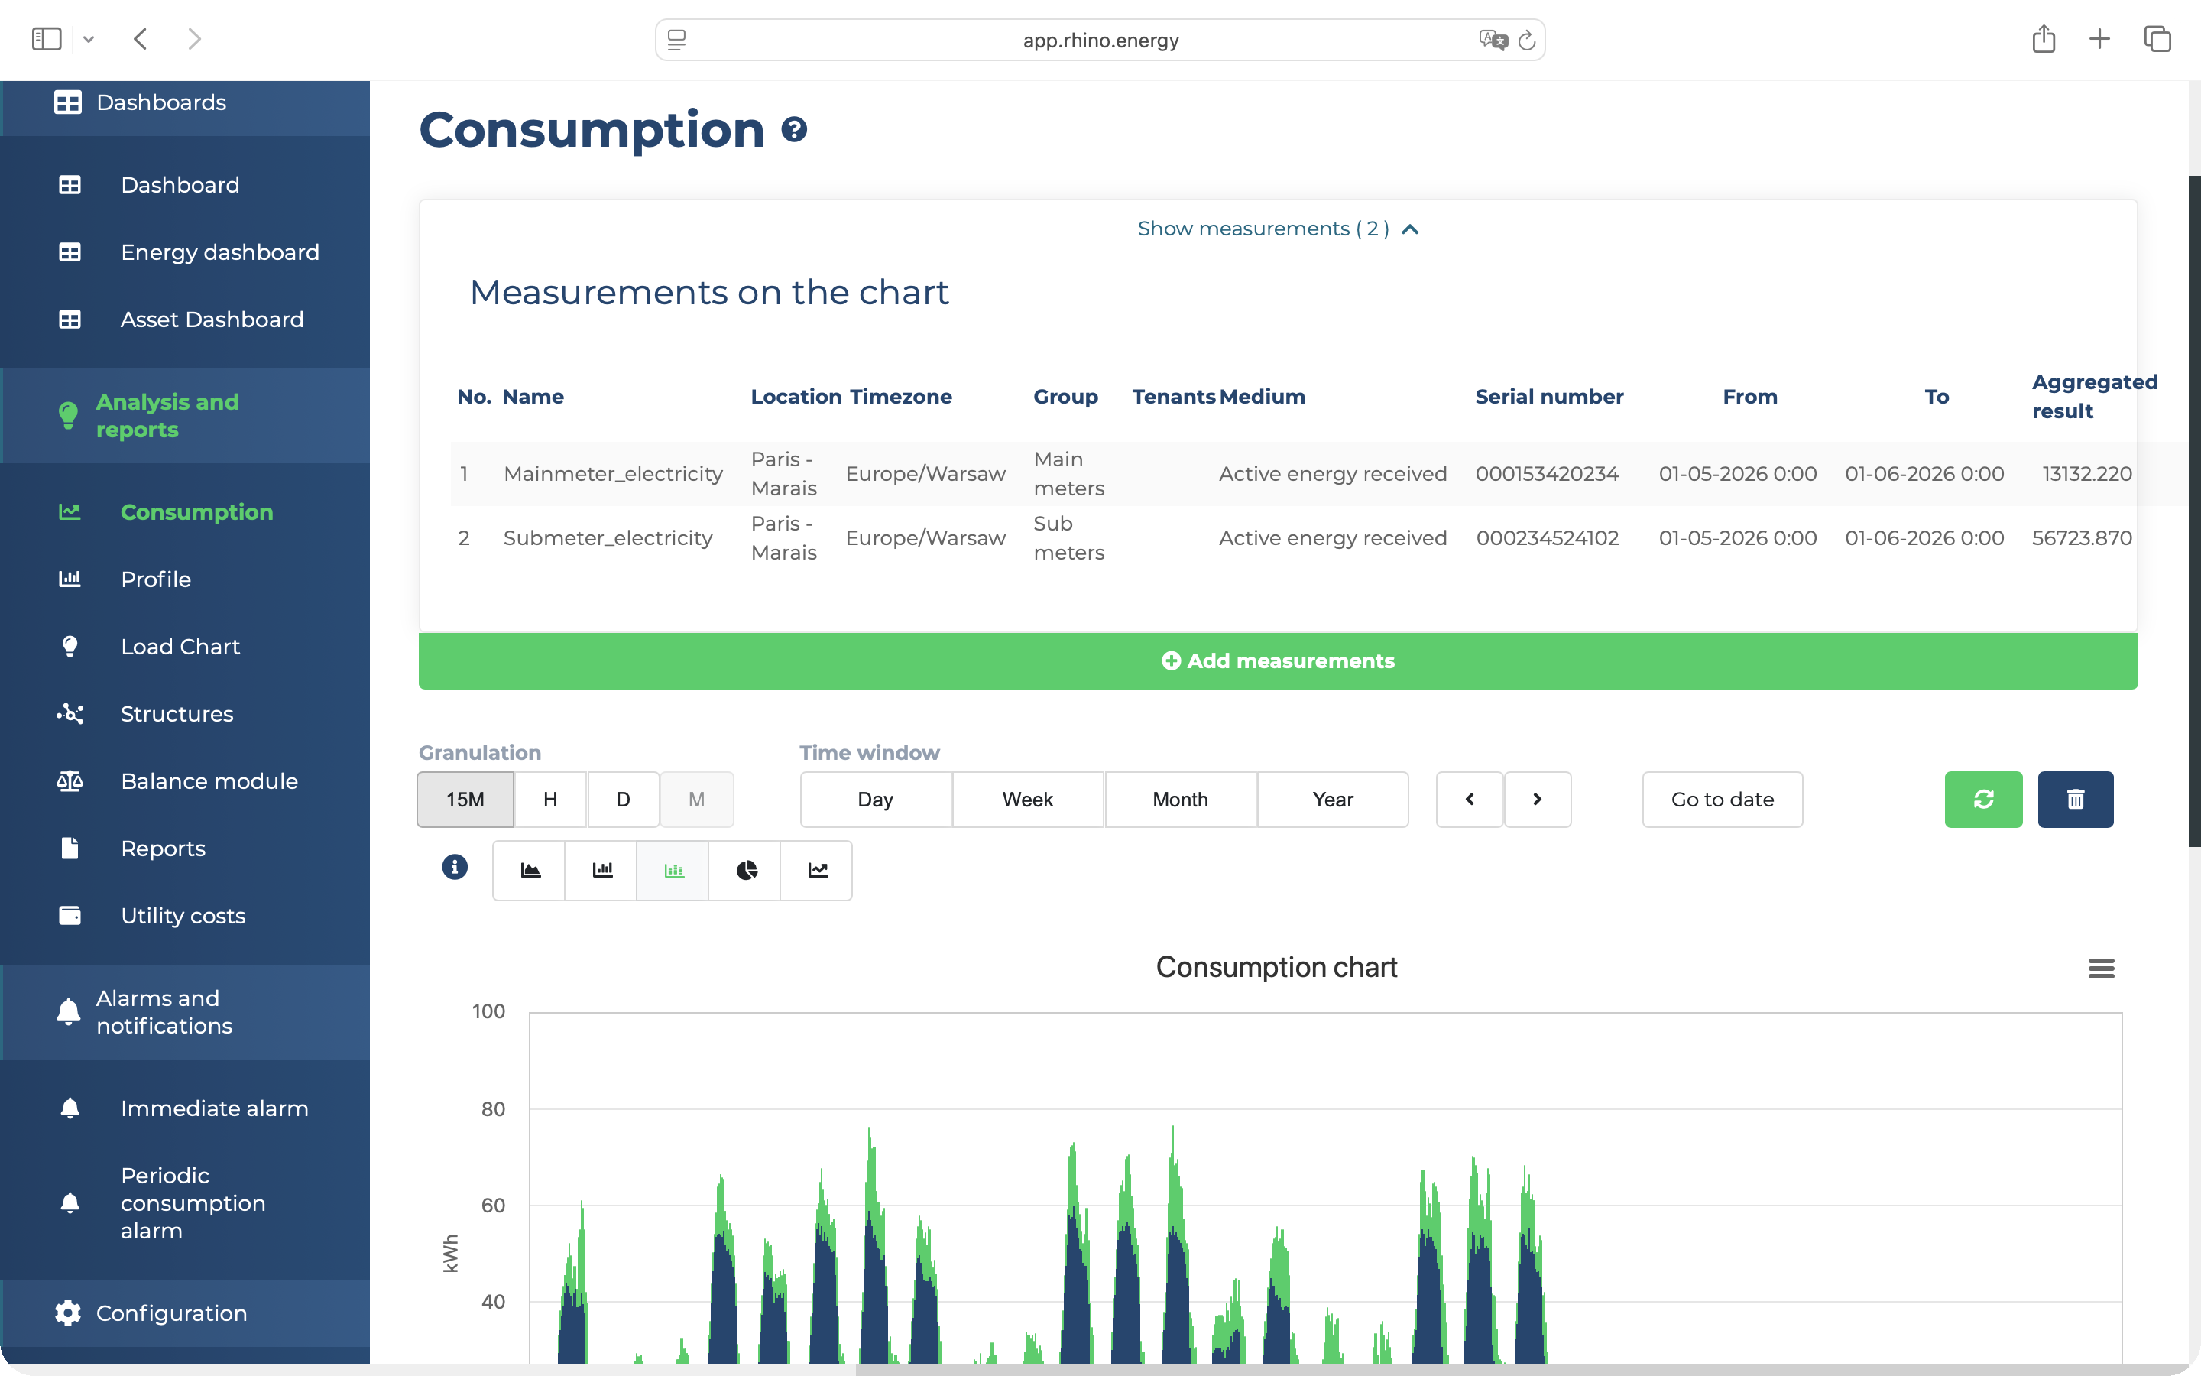Click the browser share icon
This screenshot has height=1376, width=2201.
pyautogui.click(x=2044, y=38)
